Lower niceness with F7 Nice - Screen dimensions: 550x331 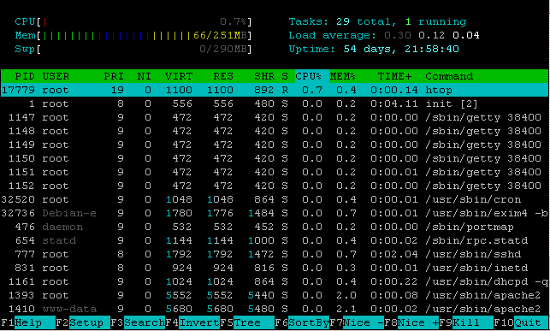coord(357,322)
